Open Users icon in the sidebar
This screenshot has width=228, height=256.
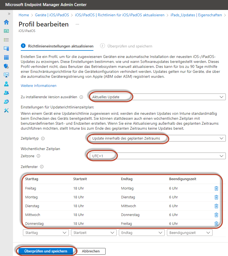6,84
